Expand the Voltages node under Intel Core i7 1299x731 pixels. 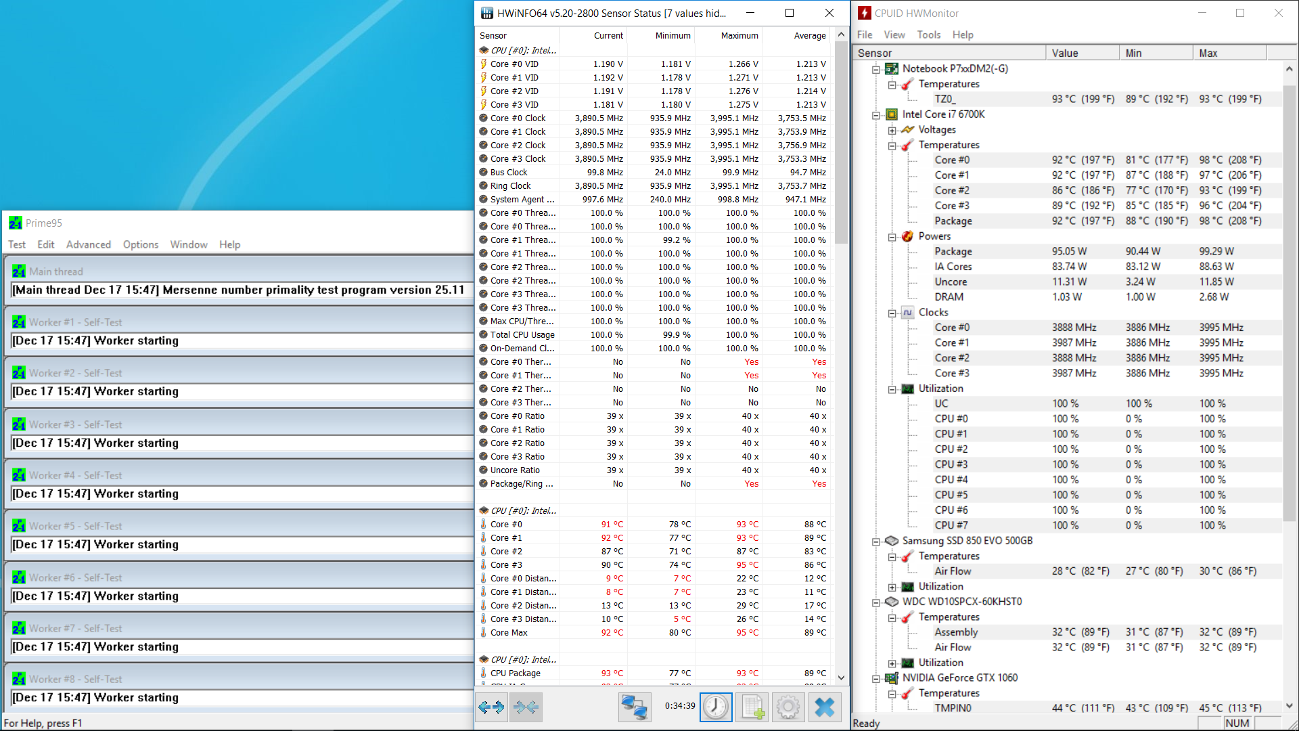[x=892, y=130]
